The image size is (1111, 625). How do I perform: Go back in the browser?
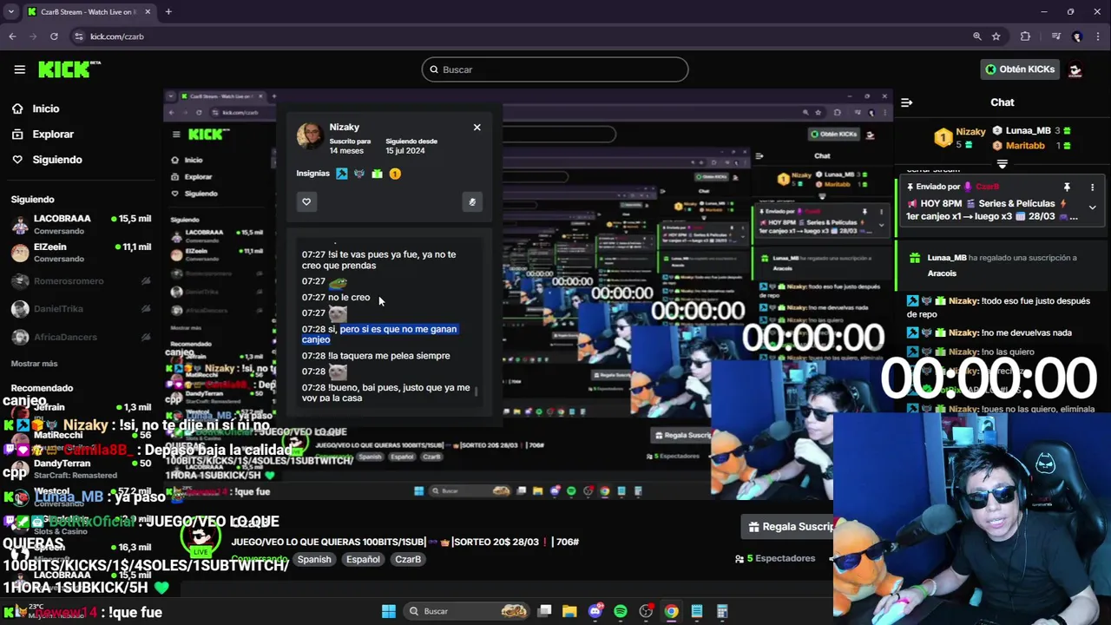(x=12, y=36)
